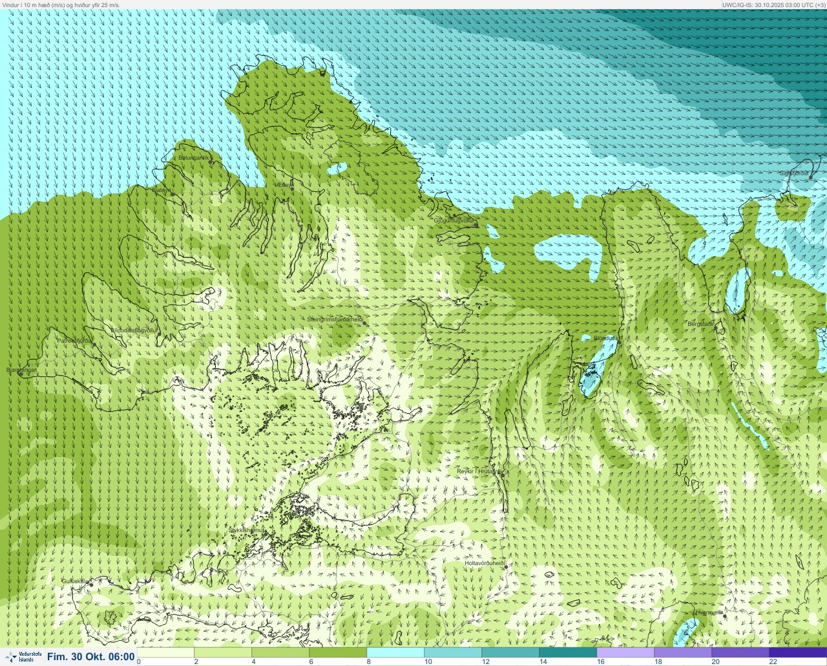
Task: Click the Gjögurflugvöllur station label
Action: click(x=455, y=220)
